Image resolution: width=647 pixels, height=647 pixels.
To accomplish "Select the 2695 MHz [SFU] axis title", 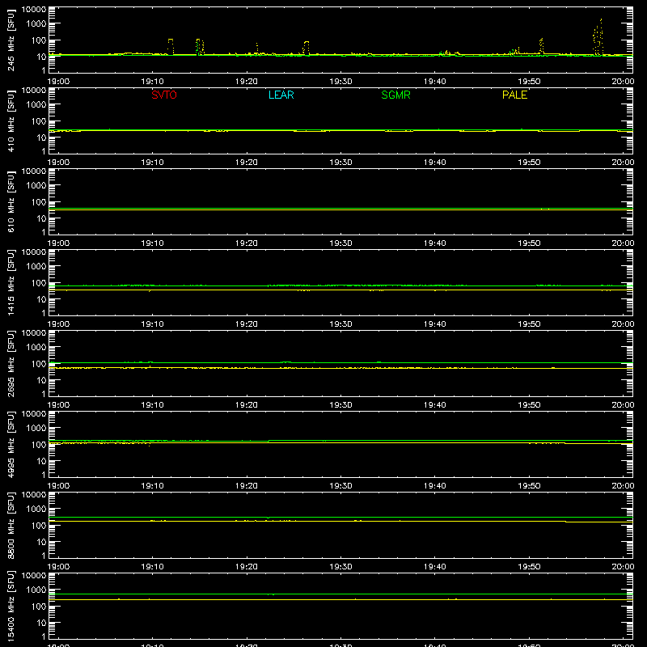I will 11,363.
